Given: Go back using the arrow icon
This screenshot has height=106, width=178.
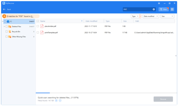Looking at the screenshot, I should tap(4, 9).
